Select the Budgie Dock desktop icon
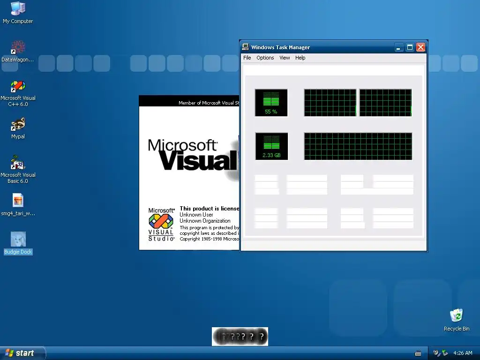The height and width of the screenshot is (360, 480). 18,243
